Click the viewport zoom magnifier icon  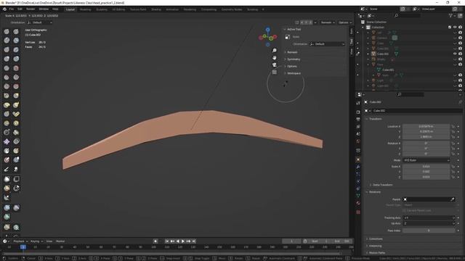click(275, 51)
